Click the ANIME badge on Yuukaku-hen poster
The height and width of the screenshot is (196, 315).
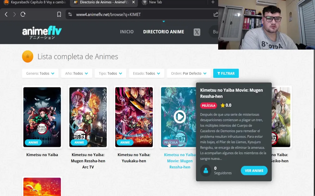click(125, 142)
